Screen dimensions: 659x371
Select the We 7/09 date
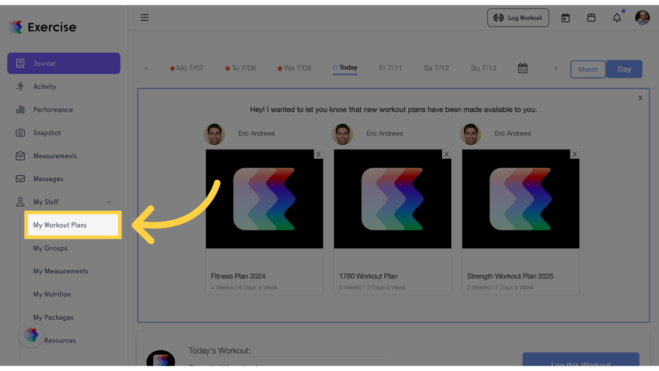pyautogui.click(x=294, y=68)
